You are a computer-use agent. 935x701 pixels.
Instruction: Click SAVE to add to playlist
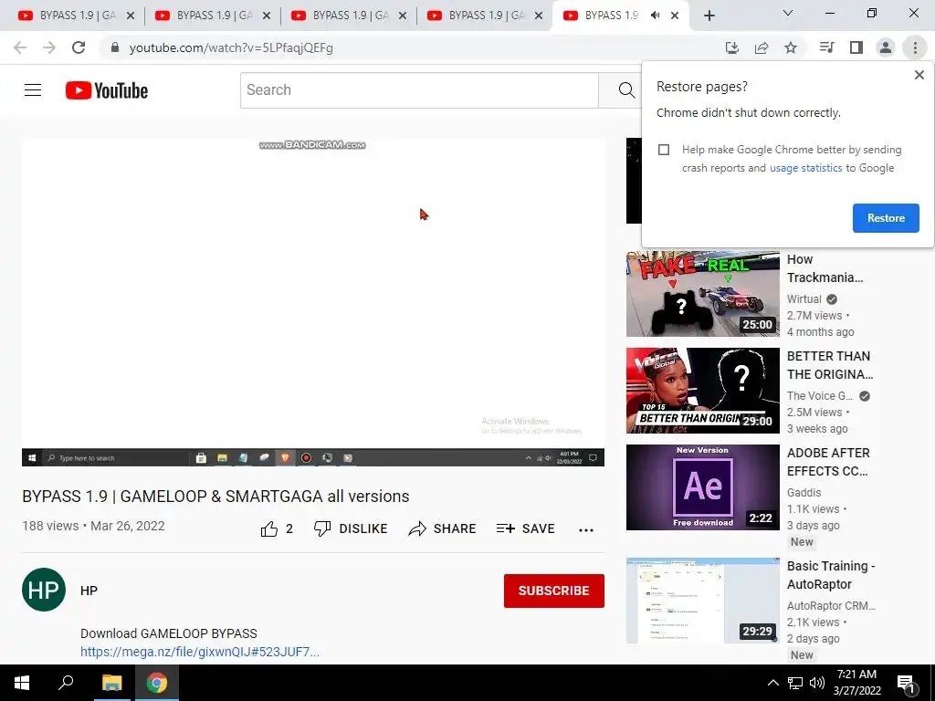click(525, 528)
